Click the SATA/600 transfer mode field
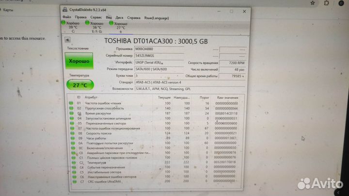Screen dimensions: 349x196 [x=159, y=69]
